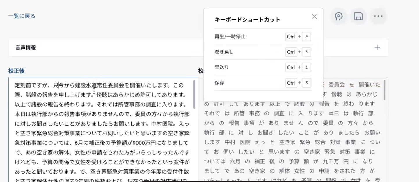Click the K keycap for 巻き戻し
Viewport: 419px width, 182px height.
point(307,52)
